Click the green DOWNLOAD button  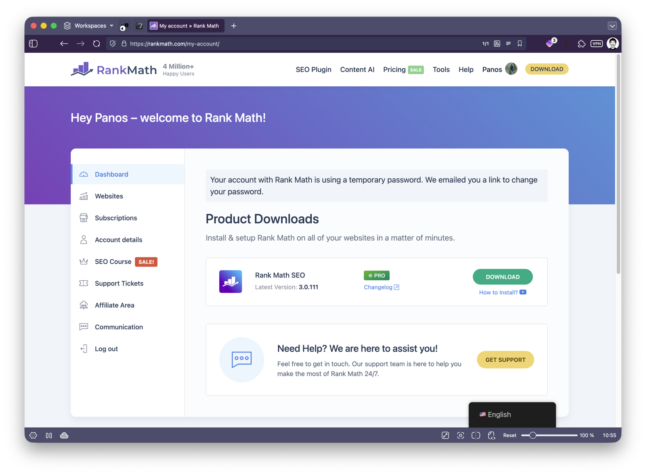pos(503,277)
